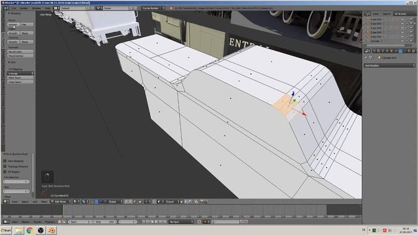Jump to the start frame
418x235 pixels.
144,222
